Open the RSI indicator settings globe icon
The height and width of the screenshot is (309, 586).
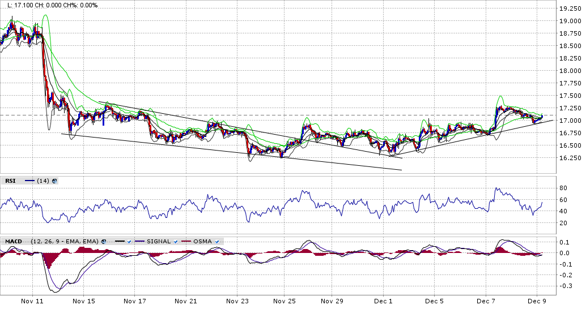[x=54, y=181]
